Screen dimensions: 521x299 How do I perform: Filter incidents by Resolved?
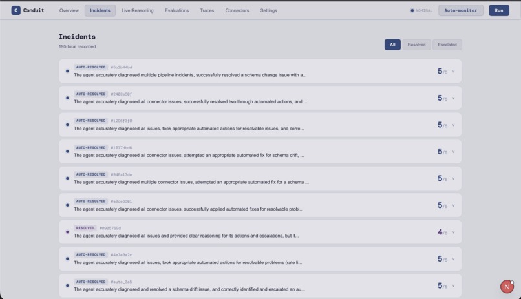point(416,45)
